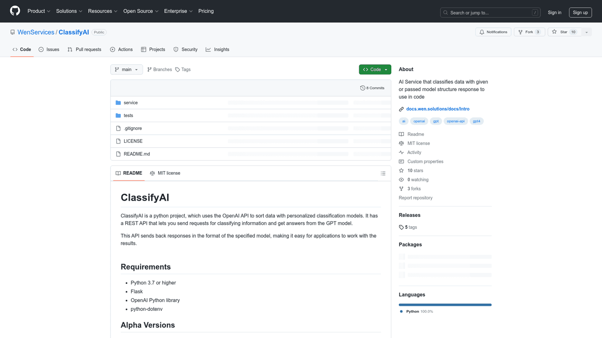This screenshot has height=338, width=602.
Task: Click the Python language bar
Action: point(445,305)
